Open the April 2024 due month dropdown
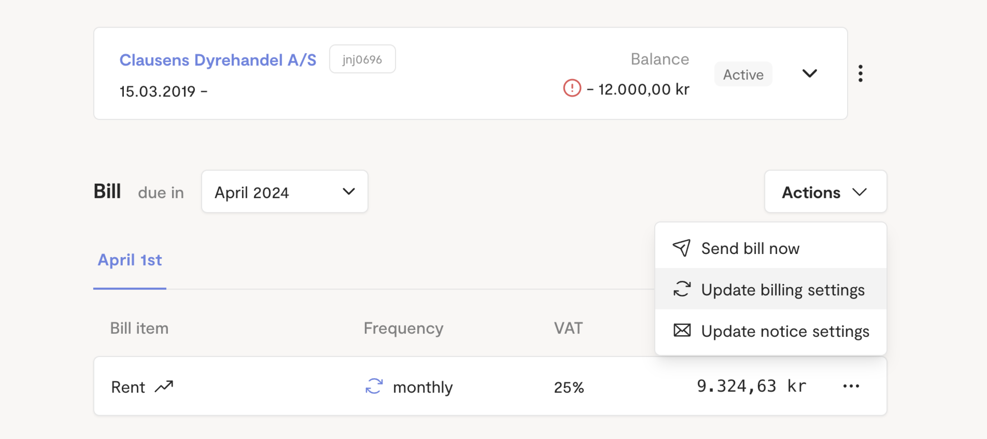Image resolution: width=987 pixels, height=439 pixels. (x=285, y=192)
